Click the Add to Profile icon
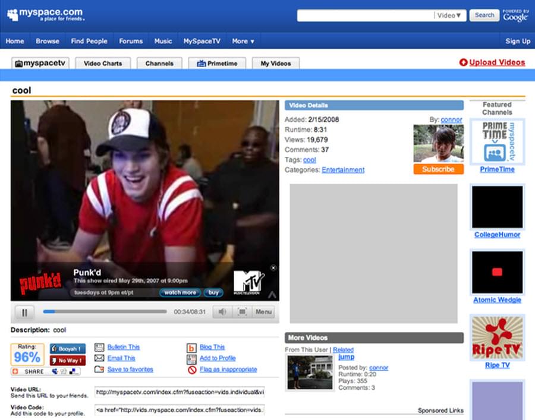 191,359
